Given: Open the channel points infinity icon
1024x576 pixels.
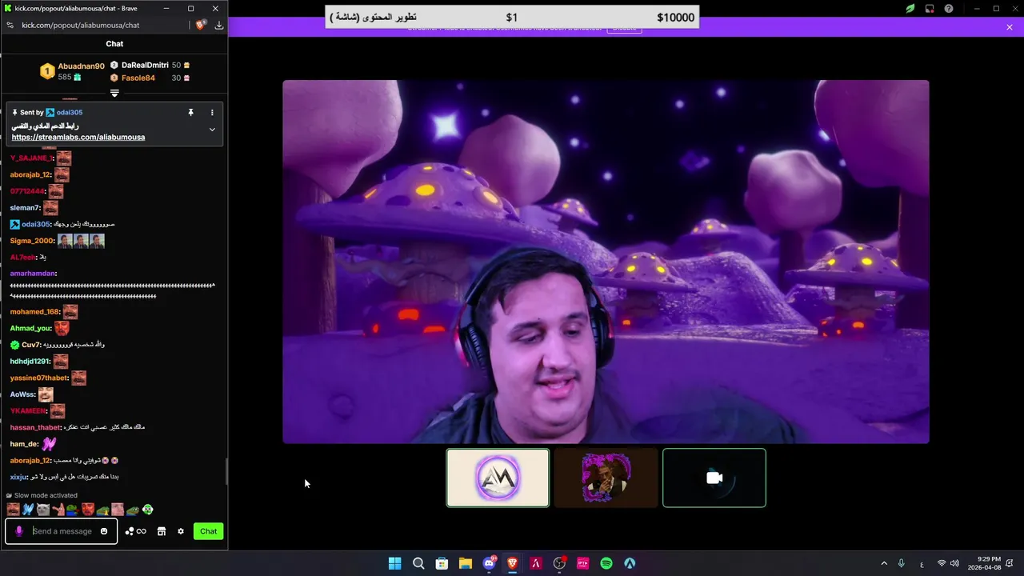Looking at the screenshot, I should [136, 531].
